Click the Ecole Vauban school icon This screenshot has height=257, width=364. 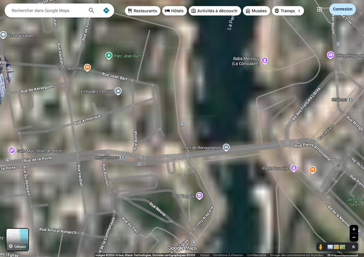tap(3, 35)
